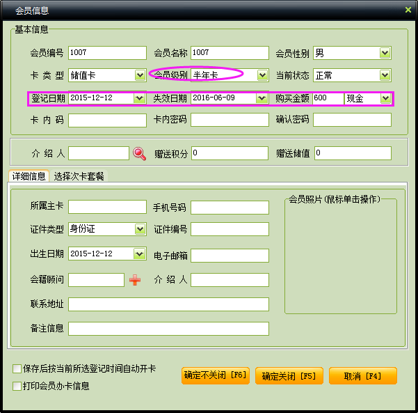
Task: Expand the 证件类型 dropdown showing 身份证
Action: coord(140,229)
